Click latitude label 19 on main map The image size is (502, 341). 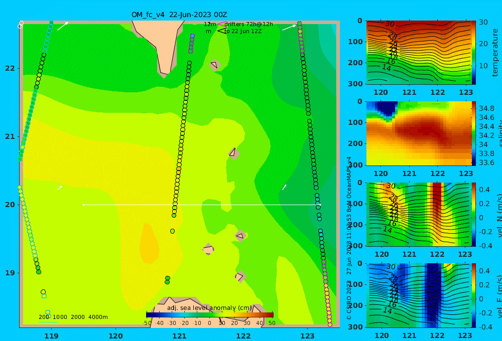(x=10, y=273)
